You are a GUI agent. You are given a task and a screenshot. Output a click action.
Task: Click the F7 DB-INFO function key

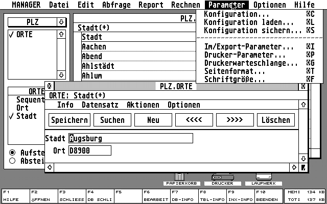(x=184, y=196)
